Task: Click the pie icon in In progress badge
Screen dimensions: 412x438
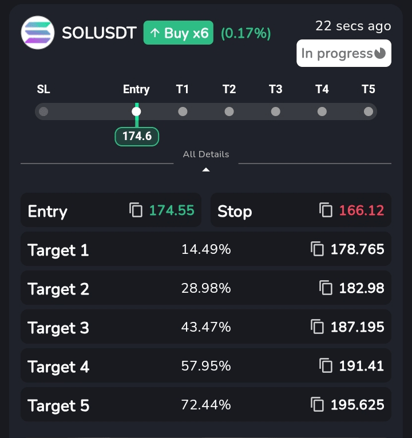Action: click(x=381, y=54)
